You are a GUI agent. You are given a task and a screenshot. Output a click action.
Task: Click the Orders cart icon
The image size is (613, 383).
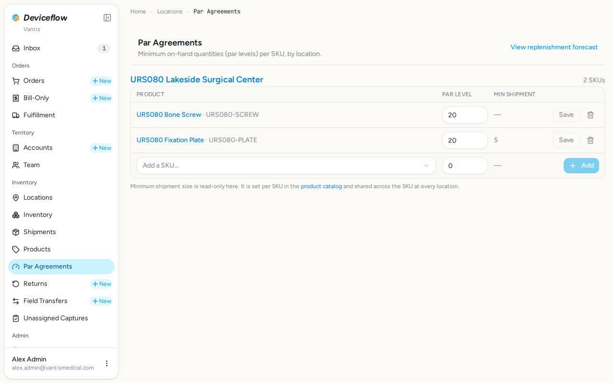16,81
